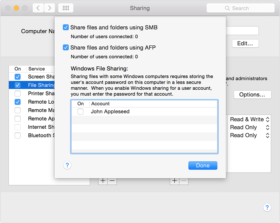This screenshot has width=280, height=223.
Task: Open help with the dialog question mark button
Action: pos(67,165)
